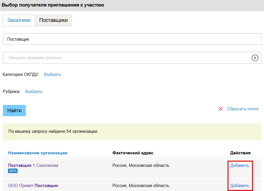264x191 pixels.
Task: Click the red X reset icon
Action: pos(220,109)
